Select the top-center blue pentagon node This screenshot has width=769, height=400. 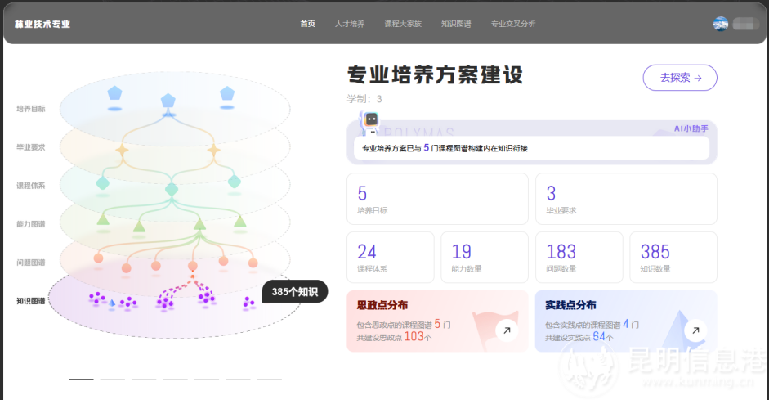click(168, 101)
